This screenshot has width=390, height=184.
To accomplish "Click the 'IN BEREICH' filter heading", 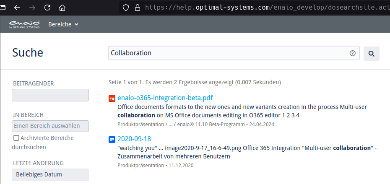I will pos(29,115).
